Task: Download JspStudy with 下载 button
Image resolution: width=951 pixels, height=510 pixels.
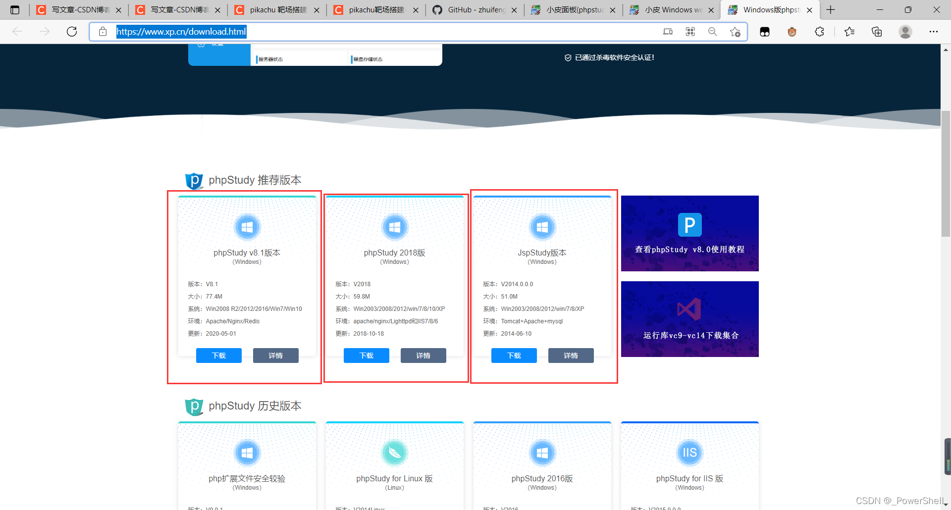Action: (514, 356)
